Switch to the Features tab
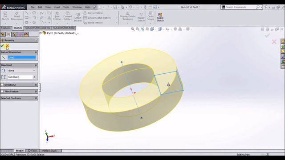Screen dimensions: 285x160 pos(6,28)
